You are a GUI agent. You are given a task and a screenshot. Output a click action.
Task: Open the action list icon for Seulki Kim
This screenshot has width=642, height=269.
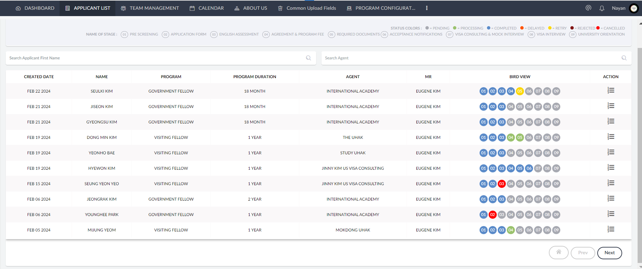click(611, 91)
